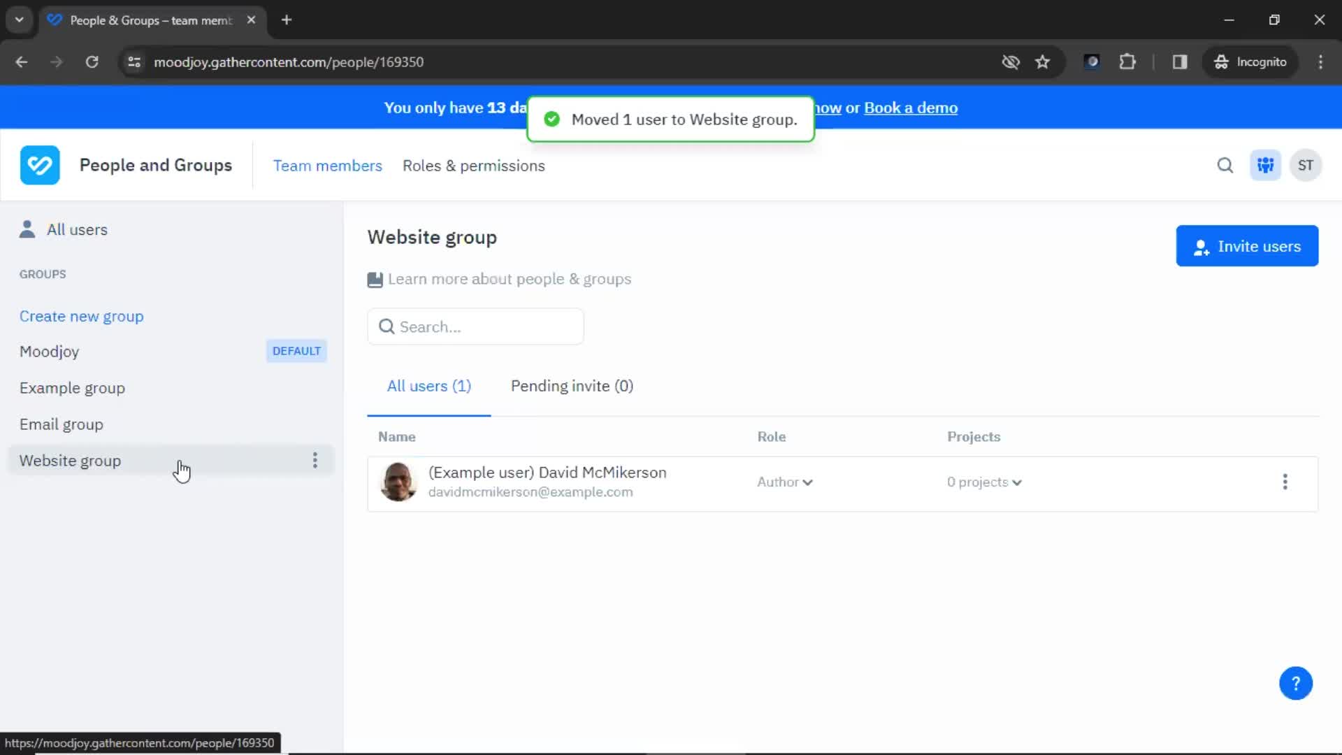Open the search bar icon
1342x755 pixels.
1226,165
